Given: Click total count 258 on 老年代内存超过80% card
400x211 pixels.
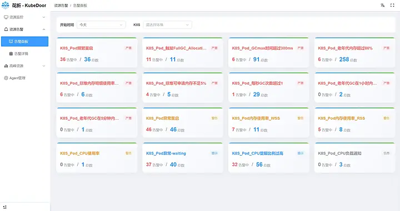Looking at the screenshot, I should click(x=344, y=59).
